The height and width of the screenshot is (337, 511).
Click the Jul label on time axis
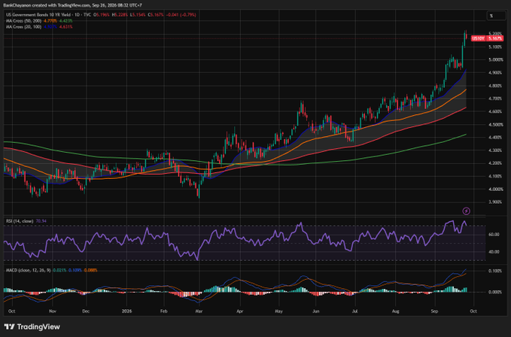click(355, 311)
